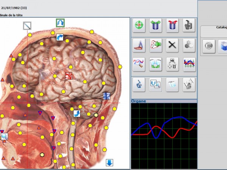The height and width of the screenshot is (170, 227).
Task: Select the compass divider measuring tool
Action: (x=139, y=45)
